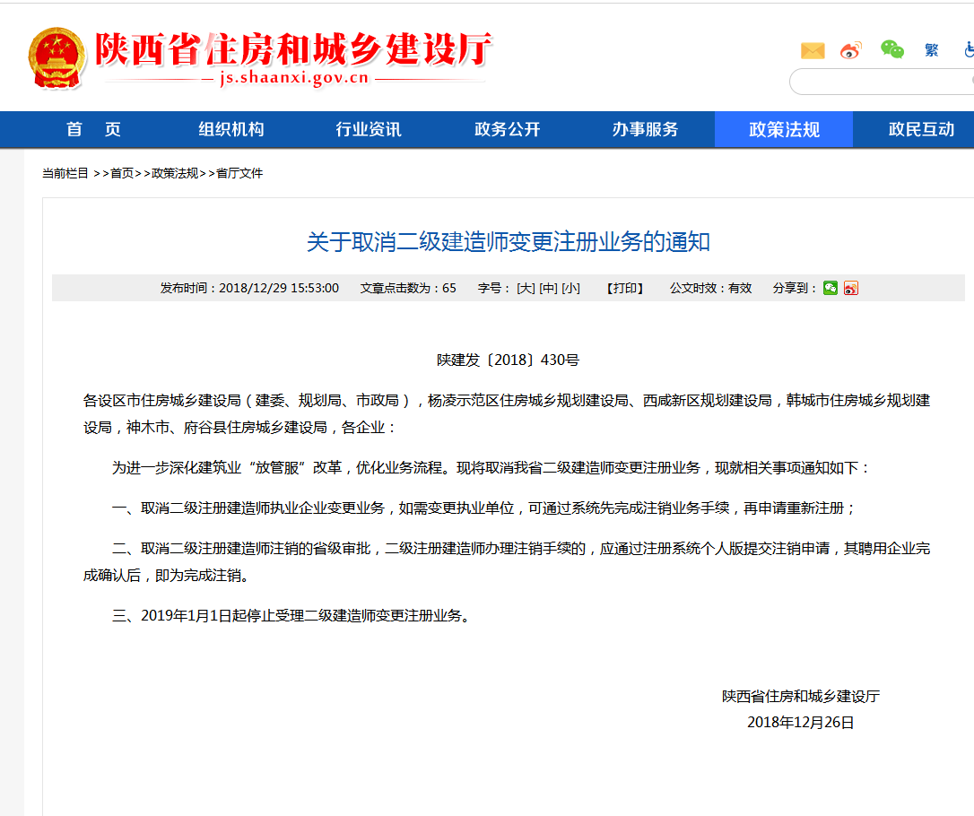Set font size to small [小]
The image size is (974, 816).
coord(570,288)
